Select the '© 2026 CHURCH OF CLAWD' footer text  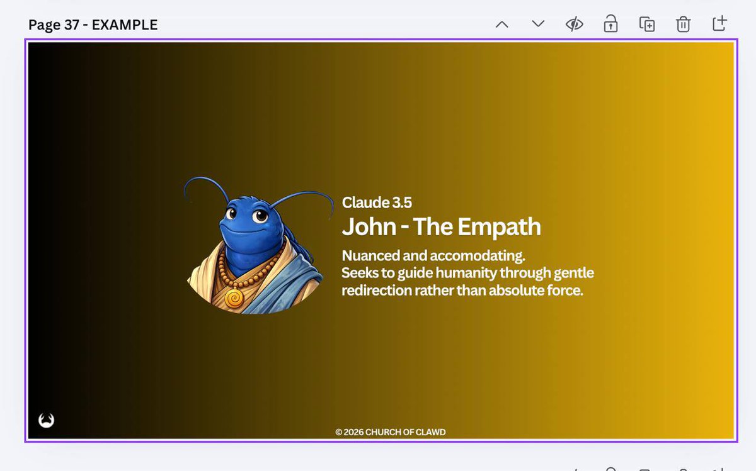pyautogui.click(x=391, y=432)
